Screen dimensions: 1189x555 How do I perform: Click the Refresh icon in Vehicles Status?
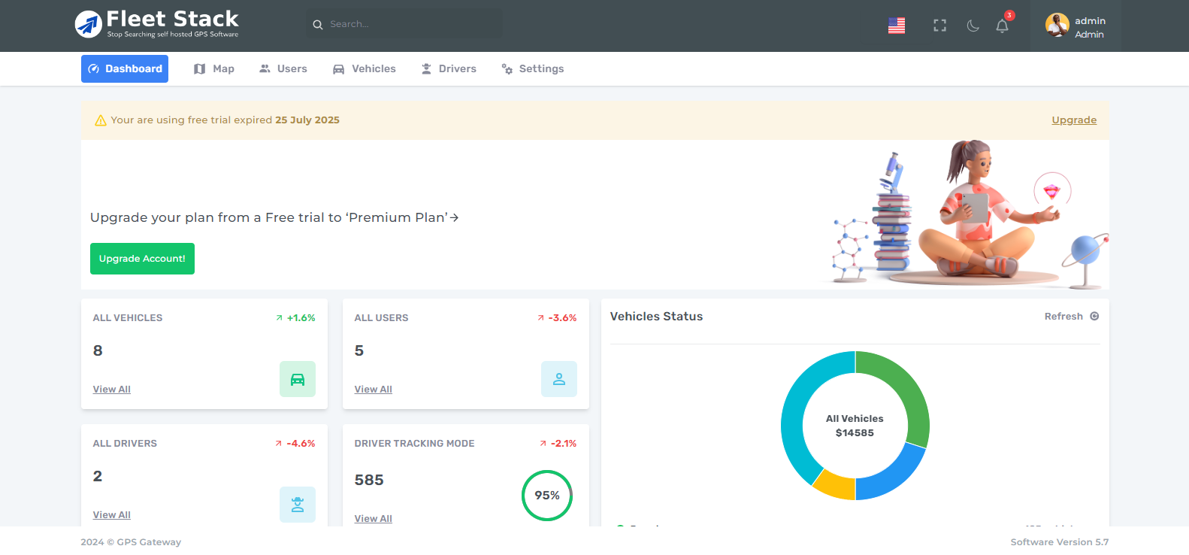[x=1094, y=317]
